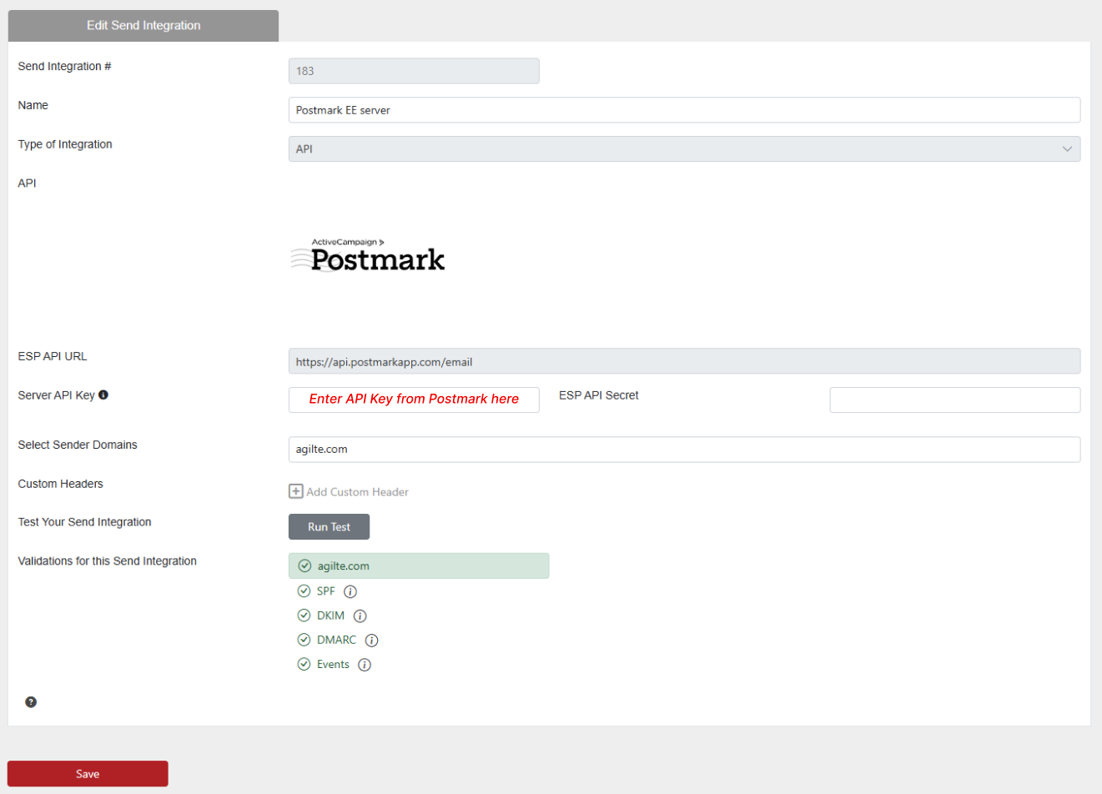The width and height of the screenshot is (1102, 794).
Task: Click the Server API Key info icon
Action: (x=103, y=394)
